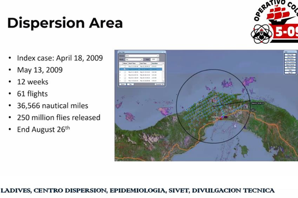Viewport: 298px width, 198px height.
Task: Click the Zoom button in trips dialog
Action: (x=123, y=84)
